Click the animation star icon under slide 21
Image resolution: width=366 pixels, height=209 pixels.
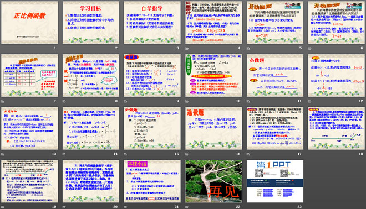click(x=125, y=207)
